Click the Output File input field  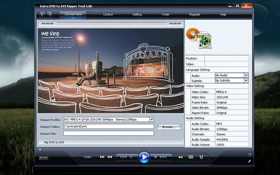click(108, 133)
